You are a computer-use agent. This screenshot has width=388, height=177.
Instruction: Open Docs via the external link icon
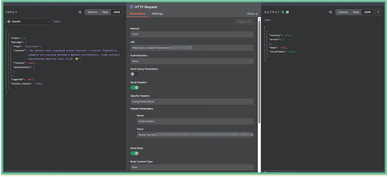tap(256, 14)
